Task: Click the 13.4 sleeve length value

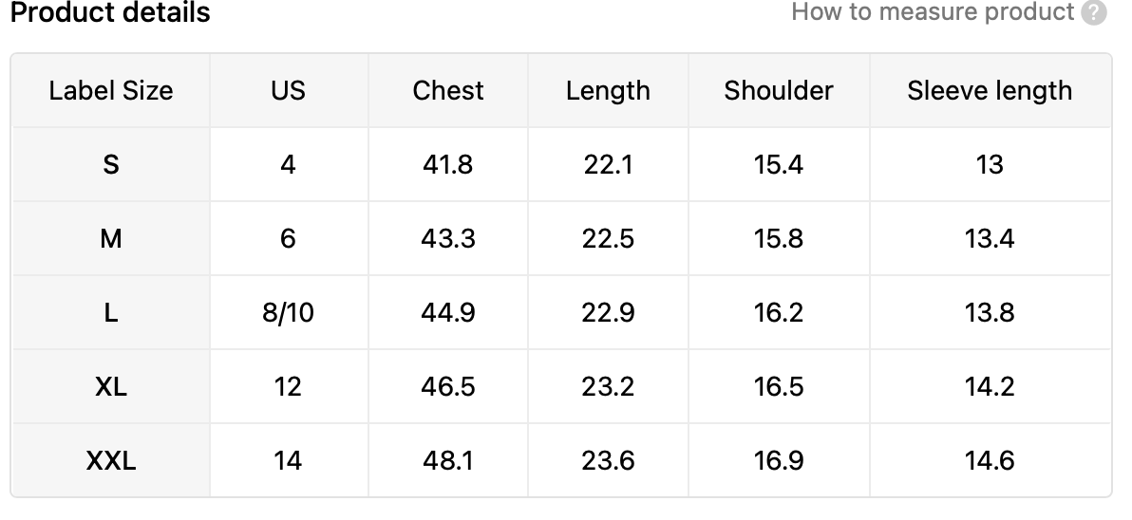Action: (x=990, y=239)
